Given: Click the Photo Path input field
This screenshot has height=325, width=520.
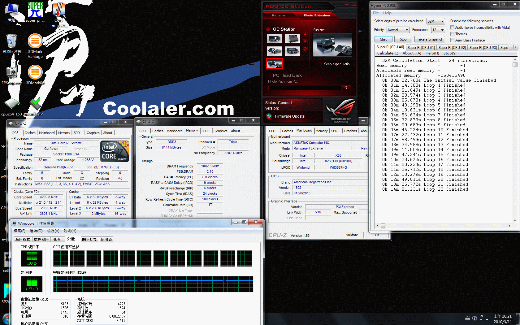Looking at the screenshot, I should (305, 88).
